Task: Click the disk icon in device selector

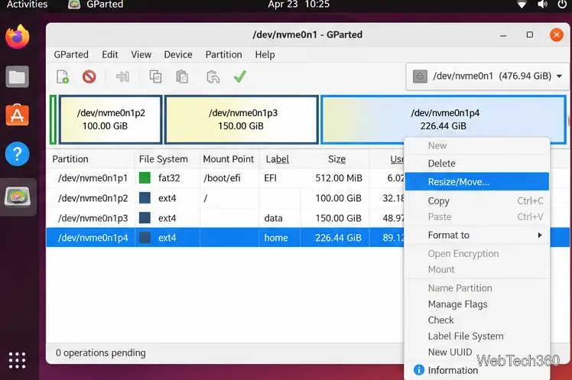Action: click(x=421, y=76)
